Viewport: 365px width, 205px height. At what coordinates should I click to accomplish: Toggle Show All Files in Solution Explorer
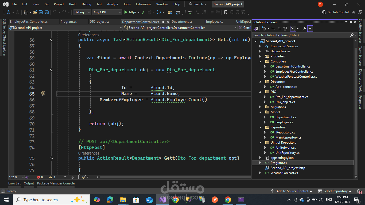click(285, 29)
